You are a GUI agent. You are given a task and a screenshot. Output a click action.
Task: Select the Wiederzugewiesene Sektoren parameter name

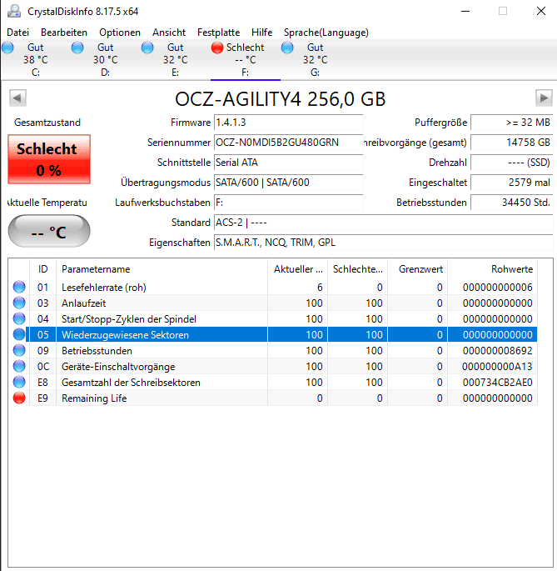click(125, 335)
